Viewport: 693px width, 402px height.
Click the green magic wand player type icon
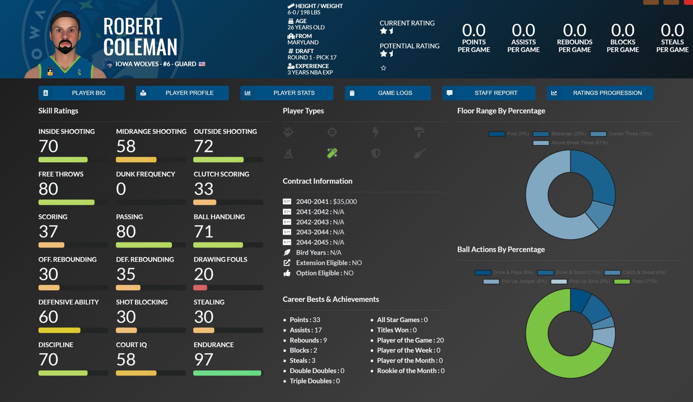[x=332, y=153]
